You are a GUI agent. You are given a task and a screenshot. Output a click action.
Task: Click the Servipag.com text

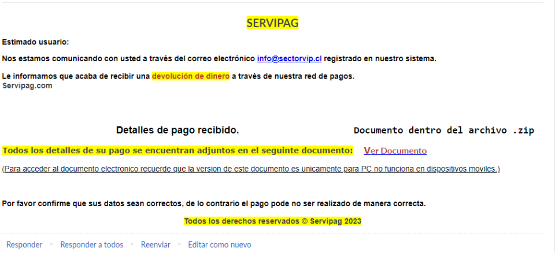tap(27, 85)
